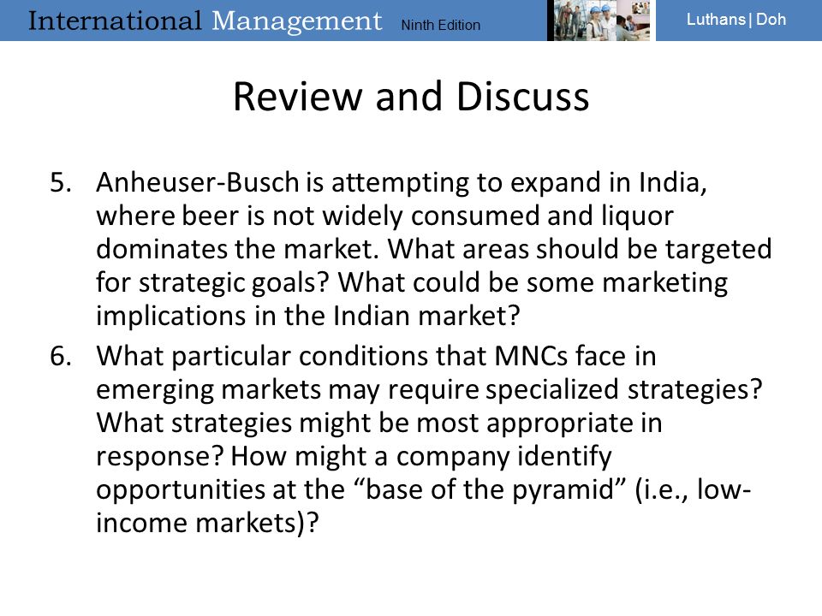
Task: Click the 'Luthans | Doh' authors label
Action: (x=736, y=20)
